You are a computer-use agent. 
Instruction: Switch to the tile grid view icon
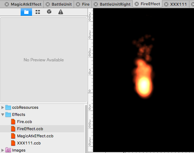click(x=38, y=12)
